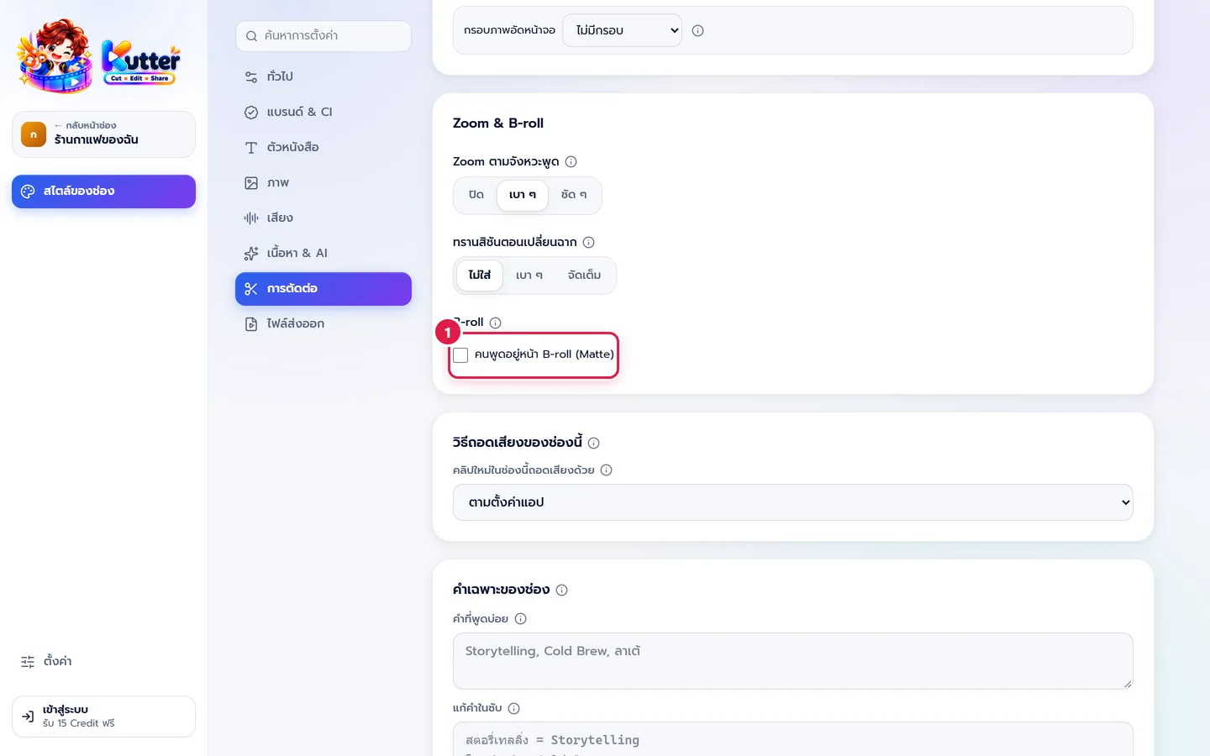Screen dimensions: 1210x756
Task: Click the Kutter logo in sidebar
Action: coord(99,56)
